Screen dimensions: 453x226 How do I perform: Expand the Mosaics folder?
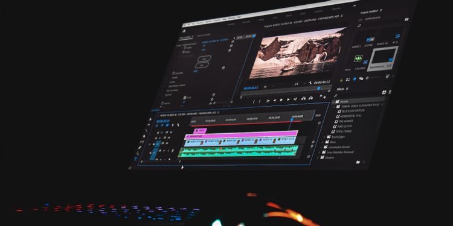click(x=317, y=158)
